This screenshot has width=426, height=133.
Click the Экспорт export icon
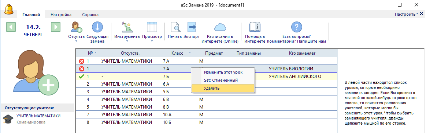point(192,27)
